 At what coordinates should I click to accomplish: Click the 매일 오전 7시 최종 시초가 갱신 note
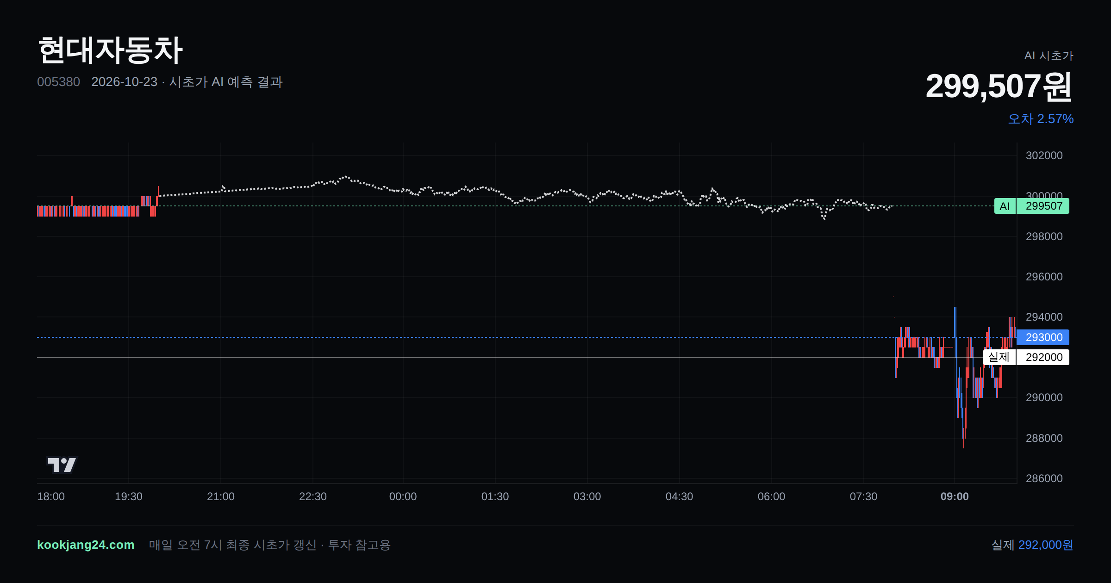coord(270,545)
